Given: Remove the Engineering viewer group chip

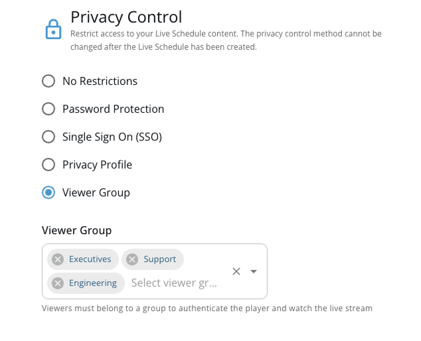Looking at the screenshot, I should coord(58,283).
